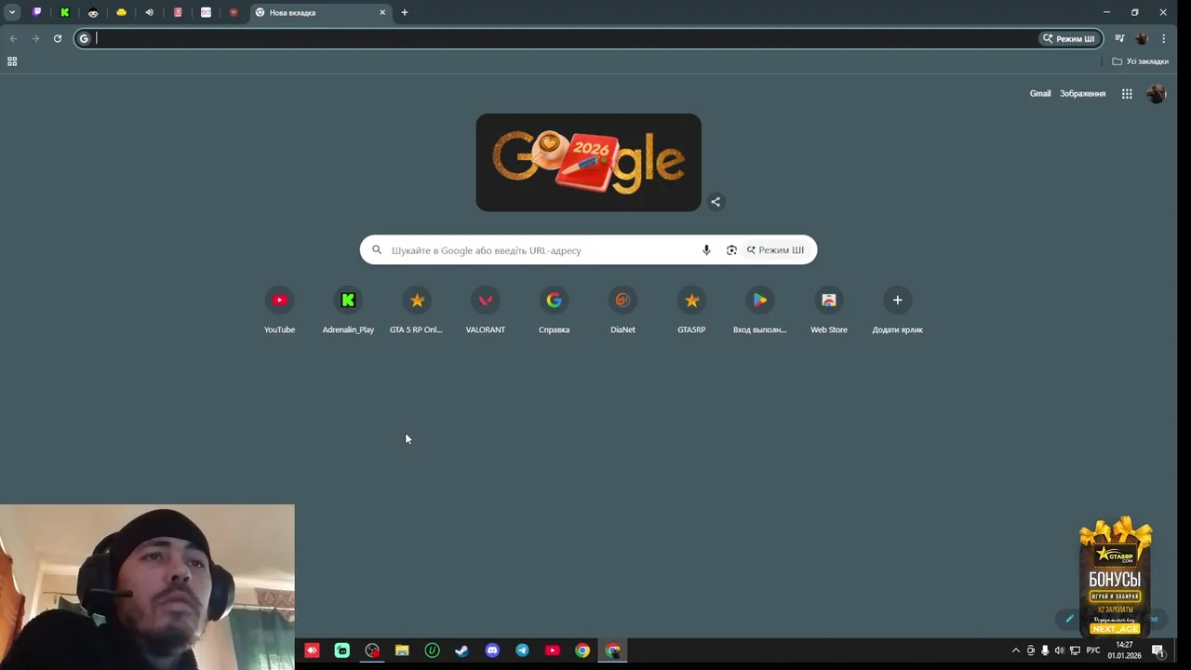Open Discord from taskbar

tap(492, 650)
